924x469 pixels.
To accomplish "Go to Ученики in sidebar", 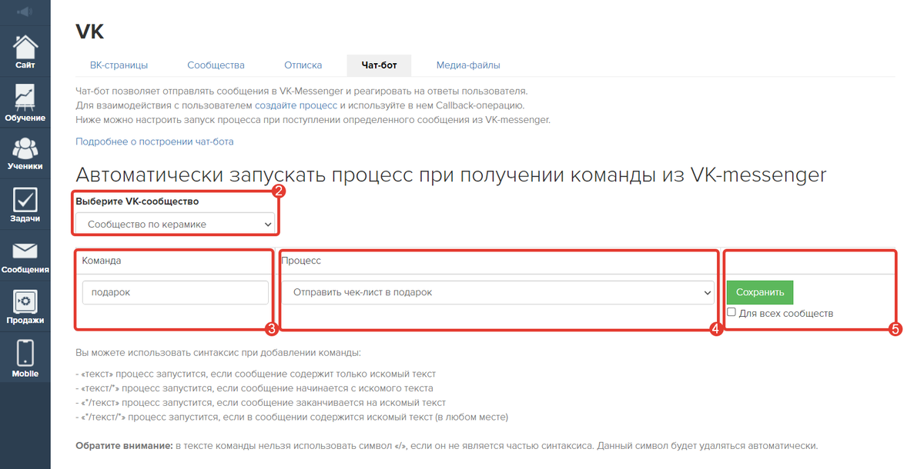I will [x=25, y=152].
